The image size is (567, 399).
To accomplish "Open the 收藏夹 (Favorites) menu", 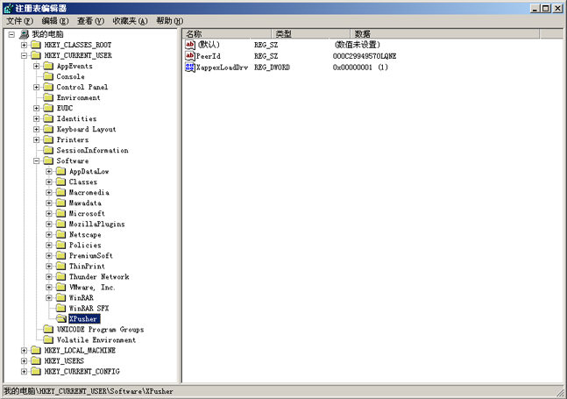I will coord(131,21).
